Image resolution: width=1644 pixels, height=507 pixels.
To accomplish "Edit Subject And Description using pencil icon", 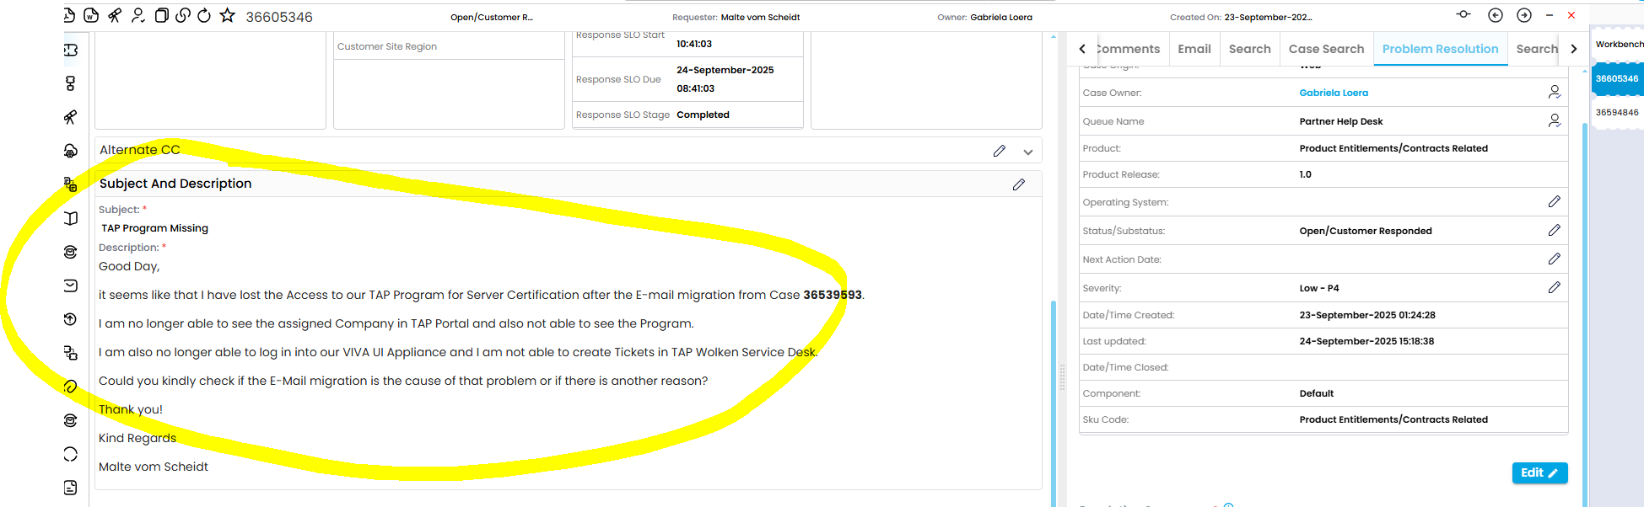I will coord(1019,184).
